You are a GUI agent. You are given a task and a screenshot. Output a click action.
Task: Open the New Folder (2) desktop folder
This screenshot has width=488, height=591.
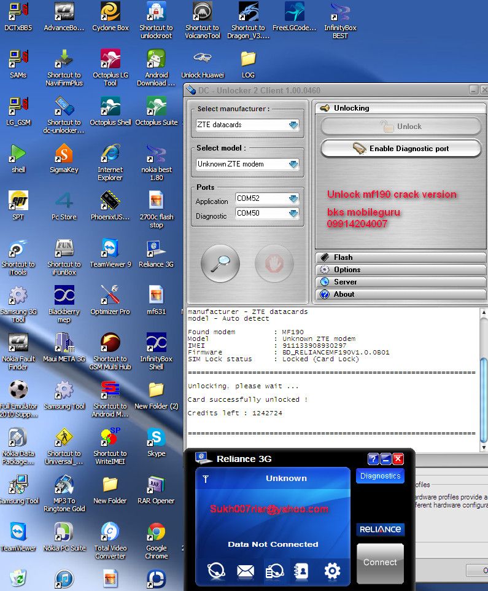click(156, 395)
